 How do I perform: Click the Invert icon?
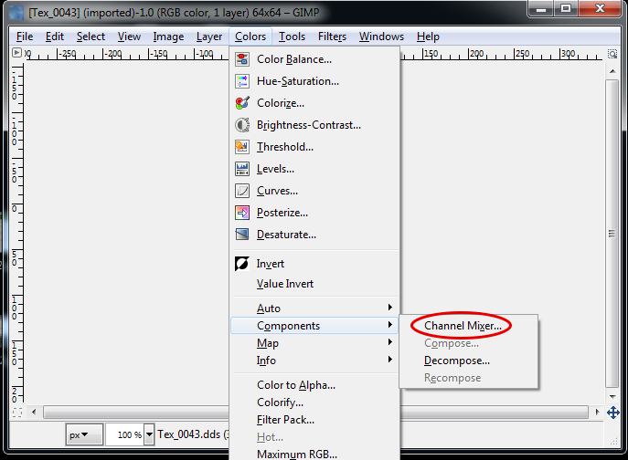(x=242, y=264)
